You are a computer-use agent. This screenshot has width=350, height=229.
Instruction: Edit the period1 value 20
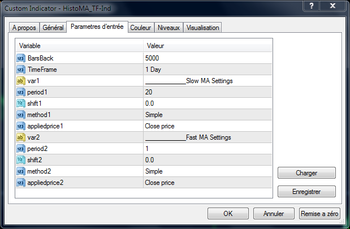(x=208, y=92)
